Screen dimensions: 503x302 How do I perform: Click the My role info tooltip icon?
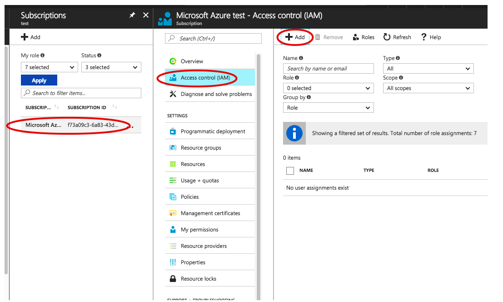coord(42,55)
